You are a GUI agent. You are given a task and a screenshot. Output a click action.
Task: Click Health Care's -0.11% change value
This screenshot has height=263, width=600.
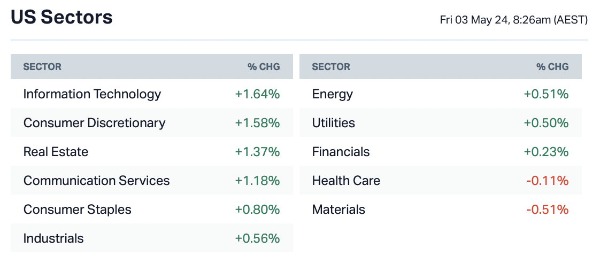pyautogui.click(x=547, y=181)
